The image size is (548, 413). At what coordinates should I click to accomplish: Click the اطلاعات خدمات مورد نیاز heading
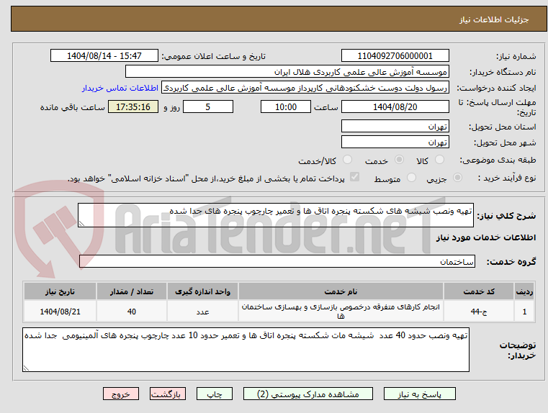[x=486, y=237]
